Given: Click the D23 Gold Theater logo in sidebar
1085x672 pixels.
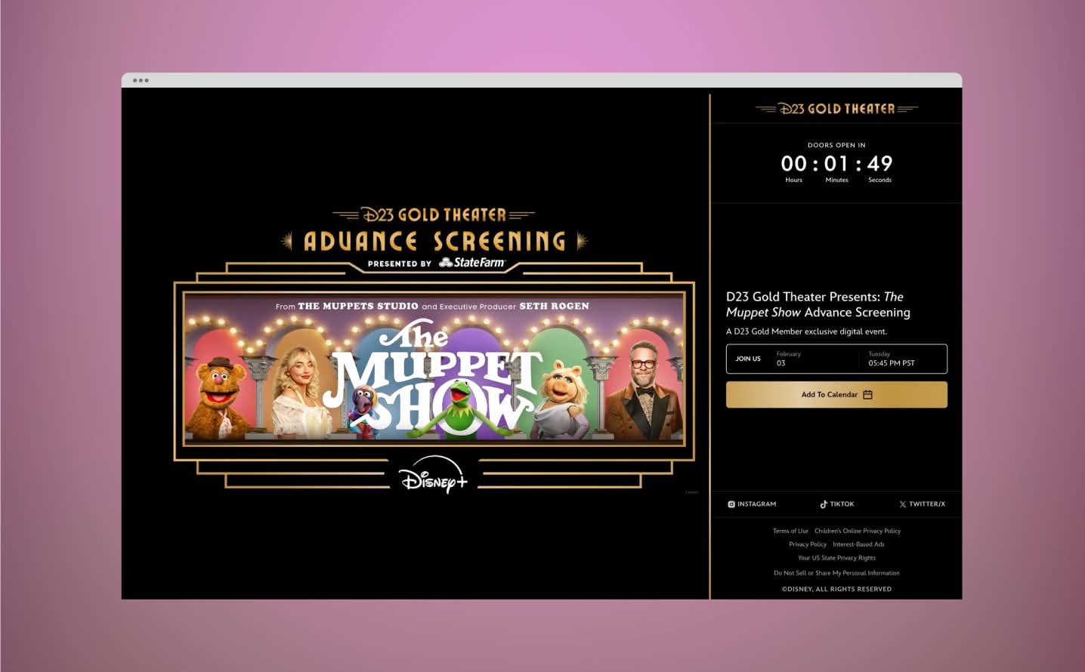Looking at the screenshot, I should pos(836,109).
